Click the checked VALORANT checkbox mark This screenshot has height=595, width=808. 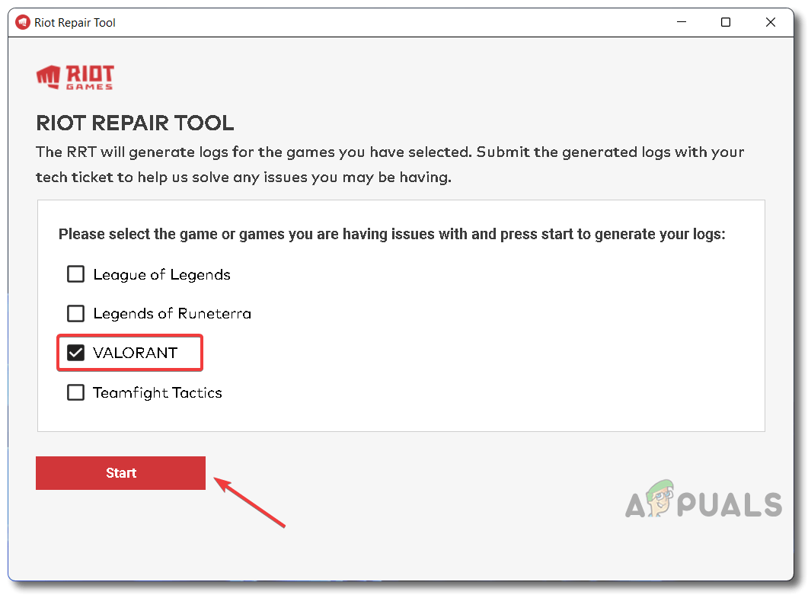pos(75,352)
